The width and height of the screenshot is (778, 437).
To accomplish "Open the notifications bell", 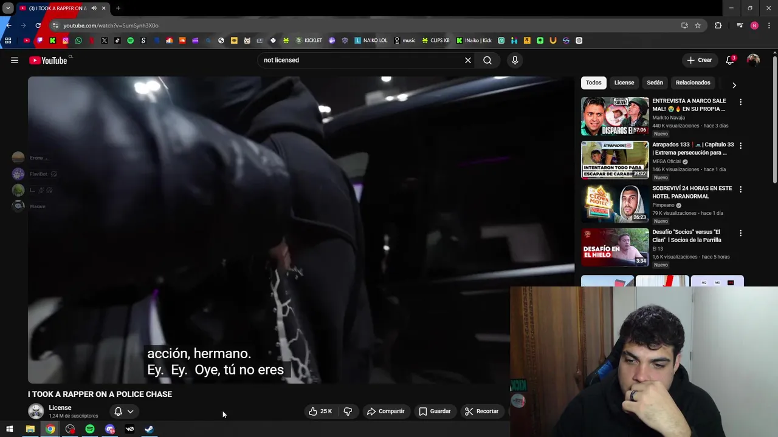I will (730, 60).
